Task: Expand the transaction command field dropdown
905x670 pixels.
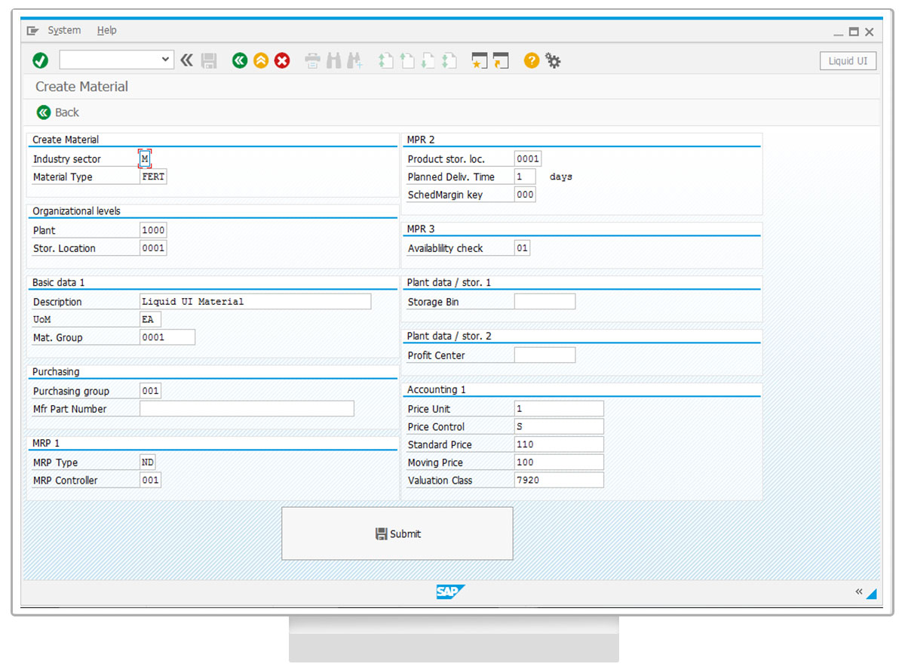Action: (166, 60)
